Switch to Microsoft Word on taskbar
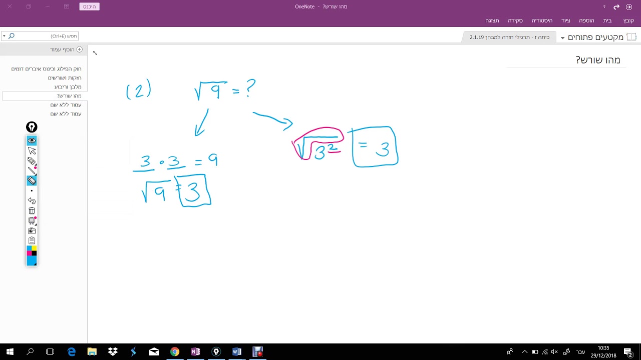The width and height of the screenshot is (641, 360). (237, 351)
